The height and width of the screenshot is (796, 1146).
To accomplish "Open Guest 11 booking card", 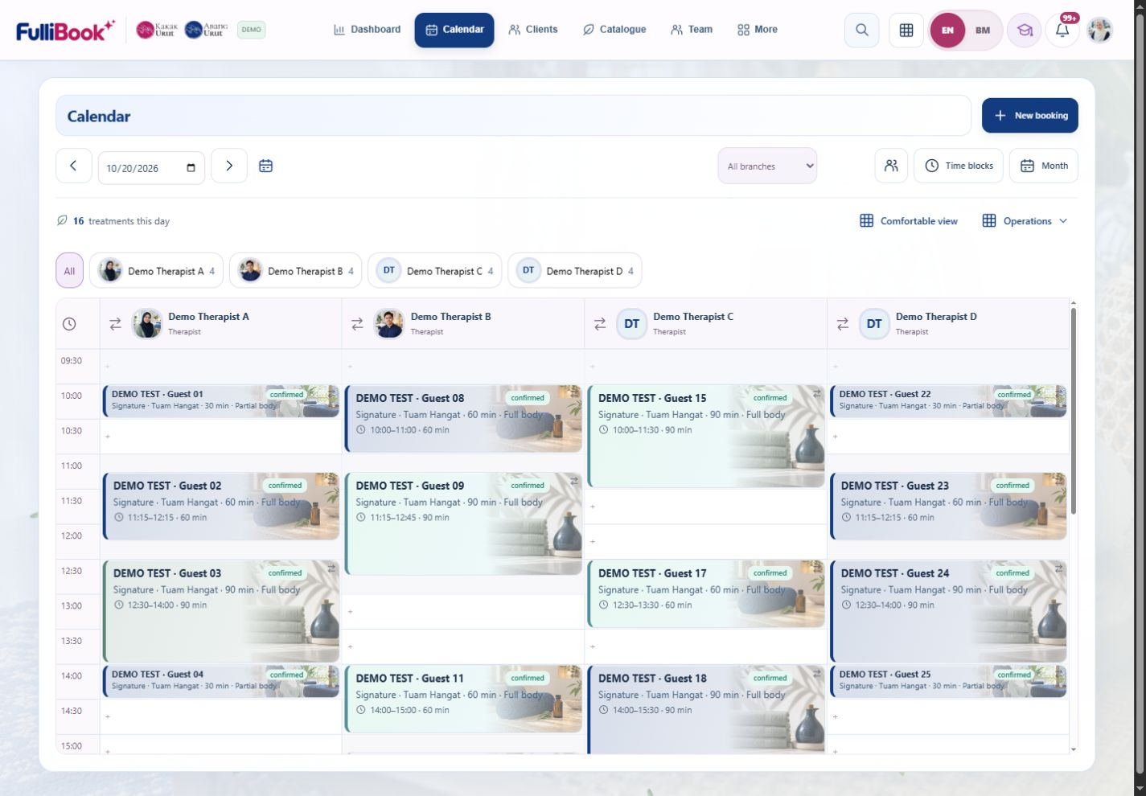I will coord(463,698).
